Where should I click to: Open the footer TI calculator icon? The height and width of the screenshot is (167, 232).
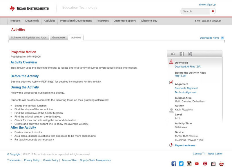pyautogui.click(x=213, y=164)
